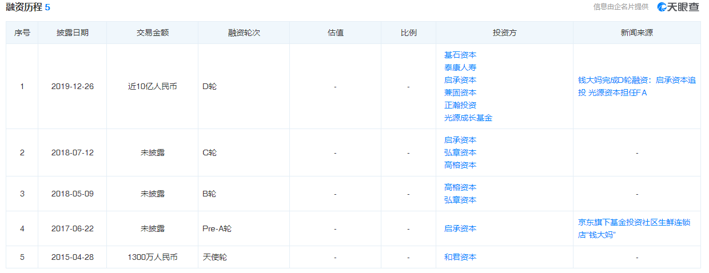Select date cell 2018-05-09

pyautogui.click(x=73, y=194)
